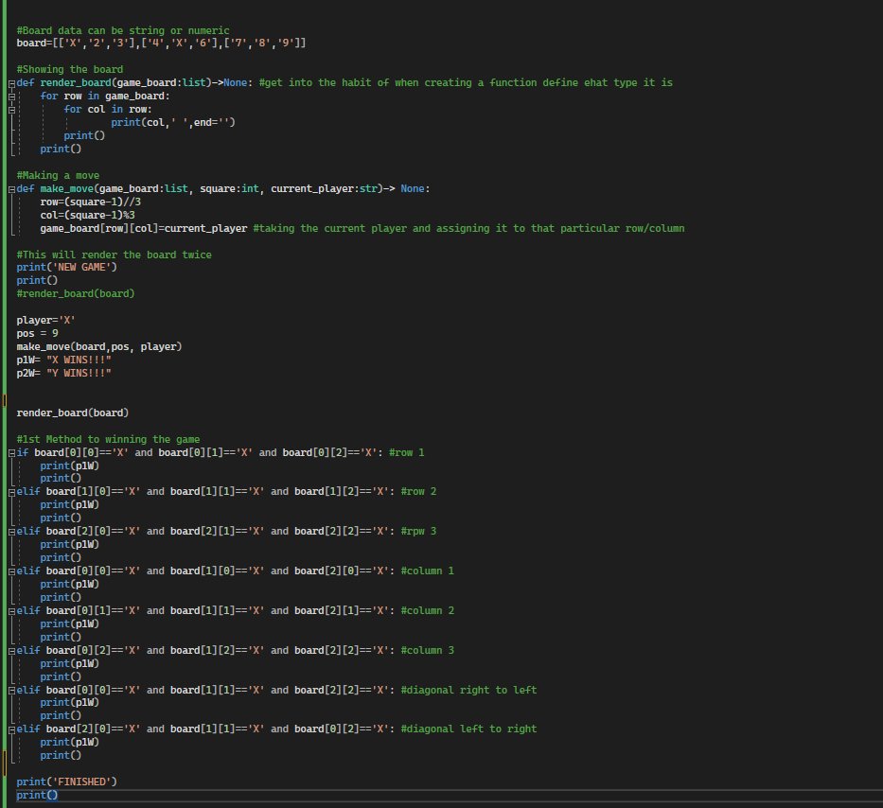Screen dimensions: 883x808
Task: Collapse the elif '#diagonal right to left' block
Action: pyautogui.click(x=11, y=691)
